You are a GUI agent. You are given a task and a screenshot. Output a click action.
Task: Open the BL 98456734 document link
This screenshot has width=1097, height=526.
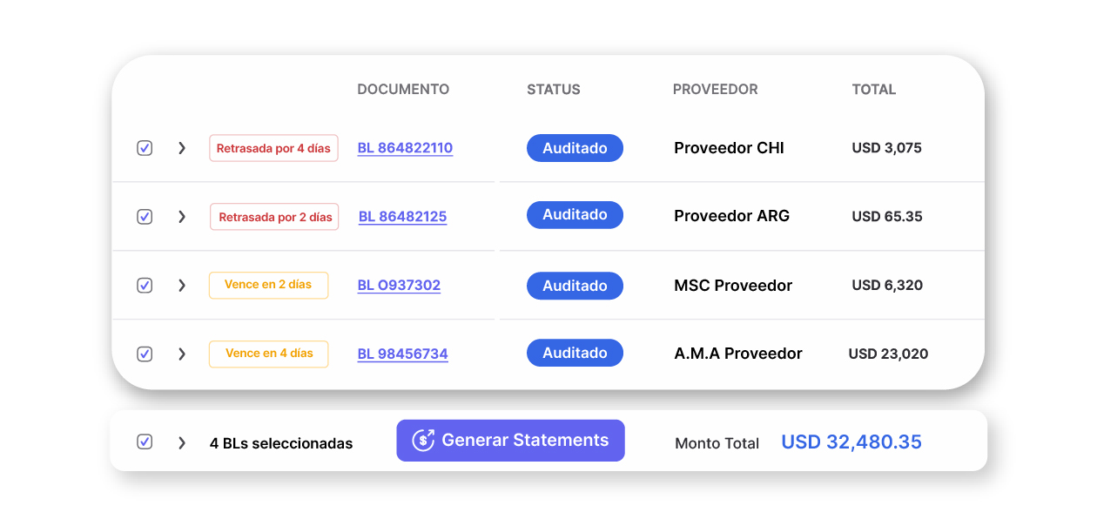tap(402, 354)
